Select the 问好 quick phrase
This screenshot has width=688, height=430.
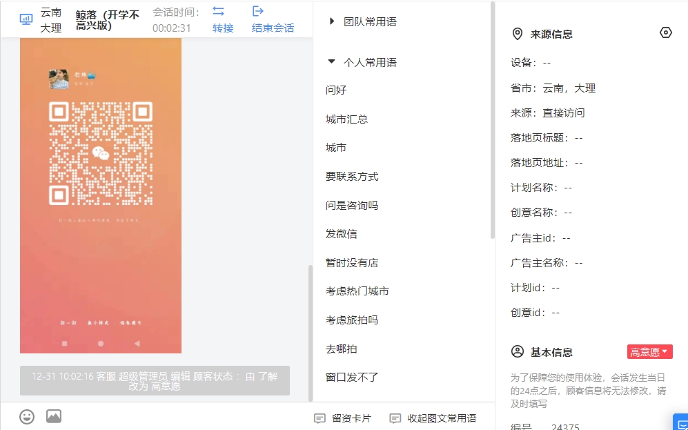(336, 90)
